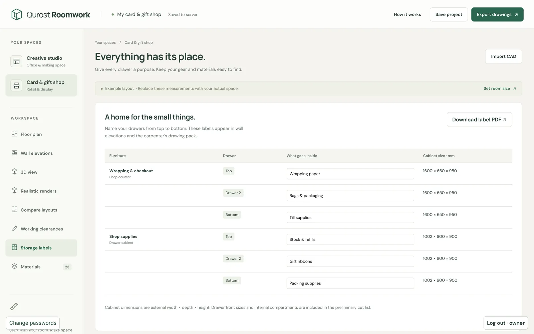The height and width of the screenshot is (334, 534).
Task: Click the Materials layers icon
Action: click(14, 266)
